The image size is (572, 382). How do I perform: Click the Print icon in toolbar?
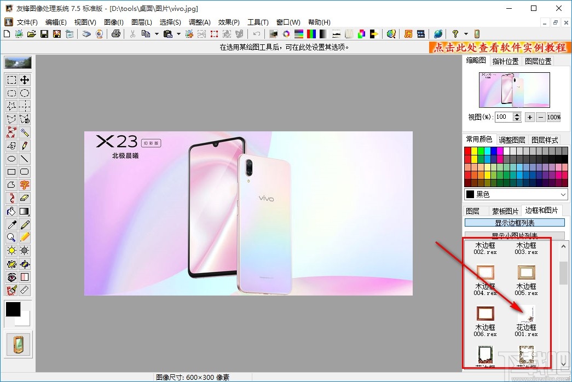[116, 34]
